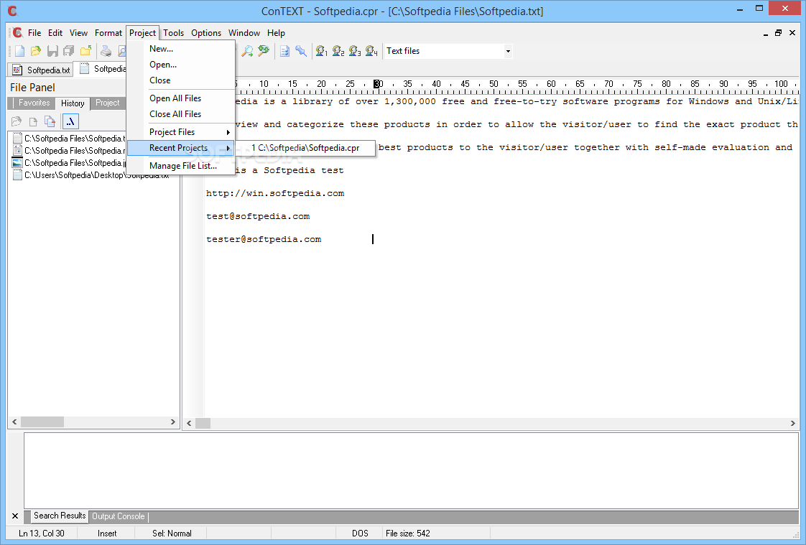Restore the inner document window
The image size is (806, 545).
778,33
